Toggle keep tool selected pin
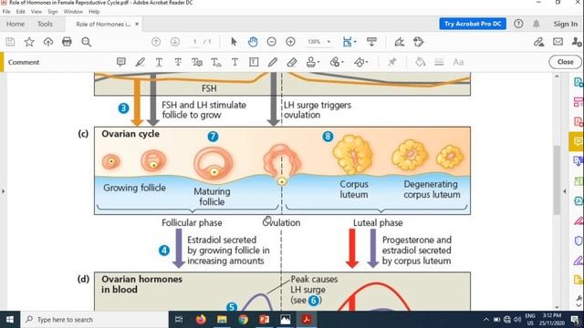The image size is (584, 328). 391,62
